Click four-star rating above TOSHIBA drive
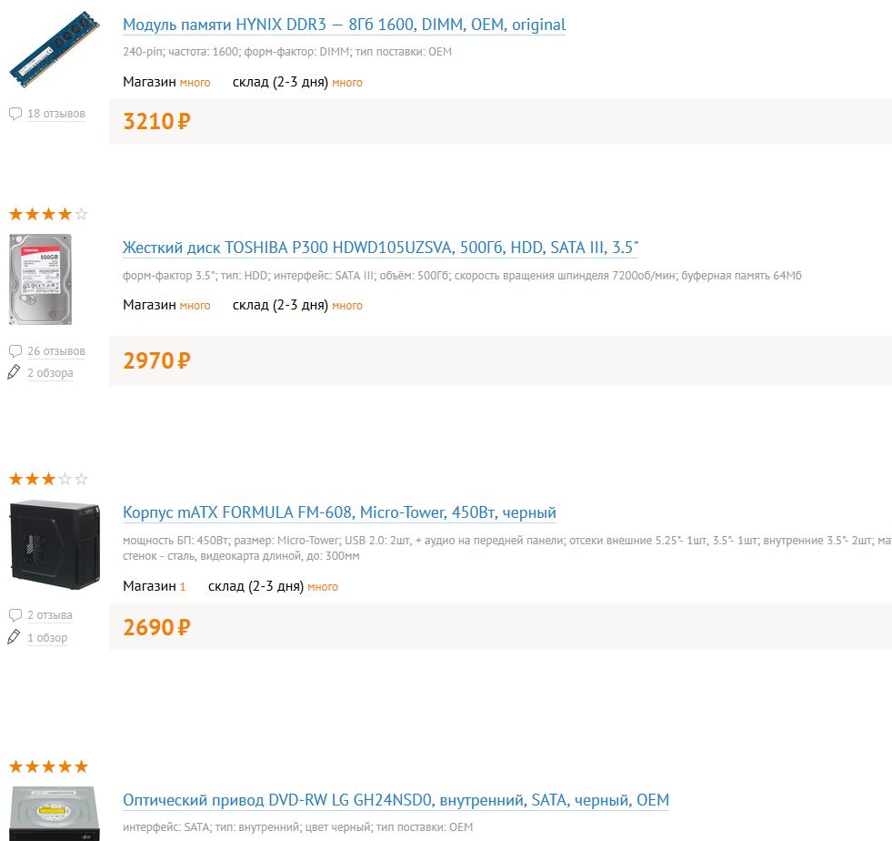 [x=48, y=215]
